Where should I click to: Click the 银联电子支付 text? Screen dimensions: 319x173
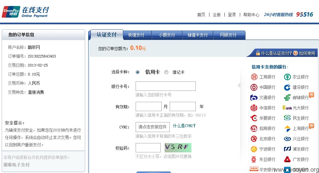(x=16, y=165)
